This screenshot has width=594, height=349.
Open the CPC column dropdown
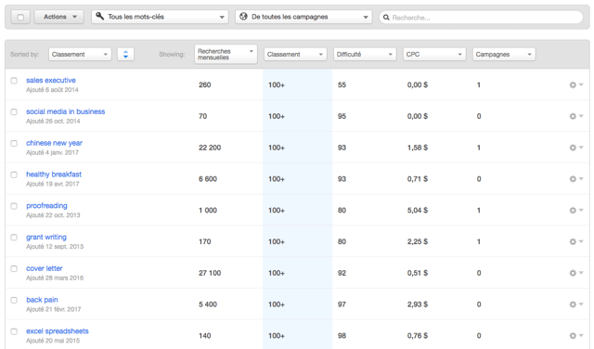click(x=434, y=54)
